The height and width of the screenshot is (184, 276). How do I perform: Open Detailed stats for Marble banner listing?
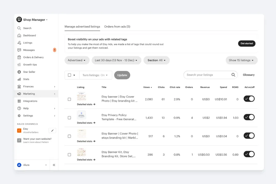[86, 141]
